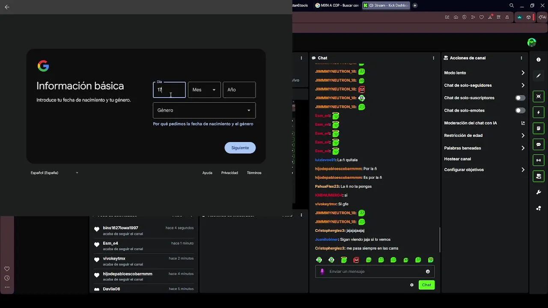Image resolution: width=548 pixels, height=308 pixels.
Task: Open the Kick profile avatar menu
Action: click(x=532, y=42)
